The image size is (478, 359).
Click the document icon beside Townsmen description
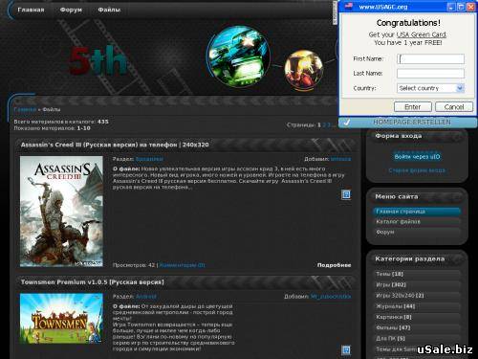pos(346,349)
